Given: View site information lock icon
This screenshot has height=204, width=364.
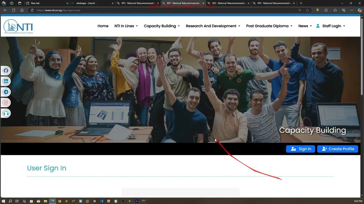Looking at the screenshot, I should click(x=32, y=10).
